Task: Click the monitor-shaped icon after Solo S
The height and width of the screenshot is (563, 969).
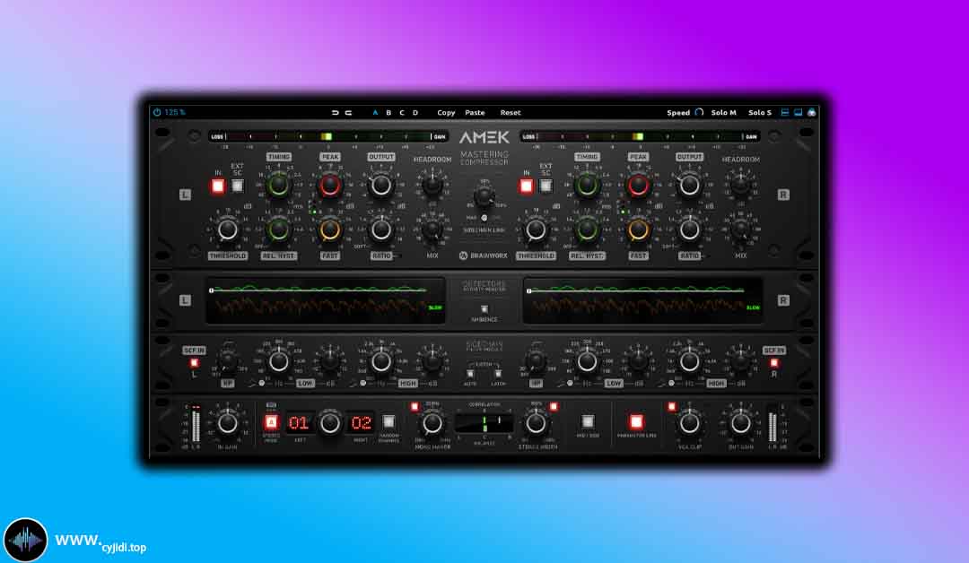Action: (799, 112)
